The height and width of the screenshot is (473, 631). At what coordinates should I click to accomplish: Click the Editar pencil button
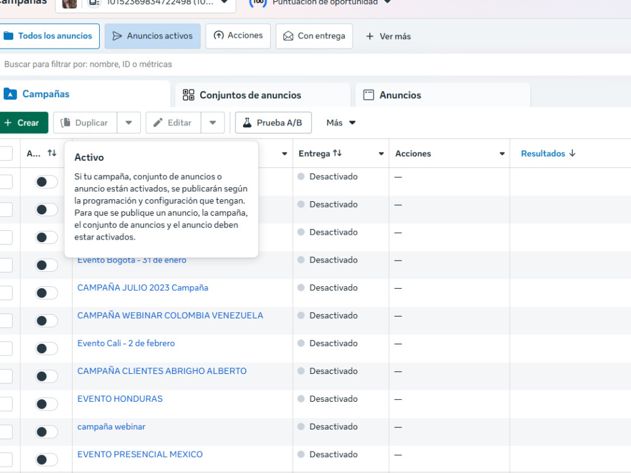[x=174, y=123]
